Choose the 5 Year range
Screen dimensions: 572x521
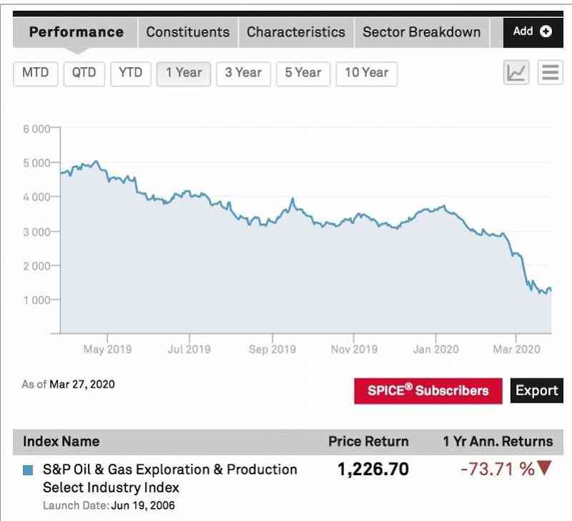tap(303, 73)
